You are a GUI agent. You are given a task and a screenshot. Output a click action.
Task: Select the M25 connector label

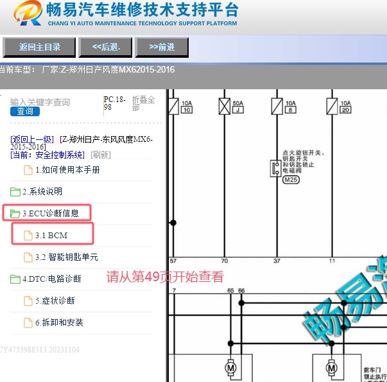pos(291,180)
